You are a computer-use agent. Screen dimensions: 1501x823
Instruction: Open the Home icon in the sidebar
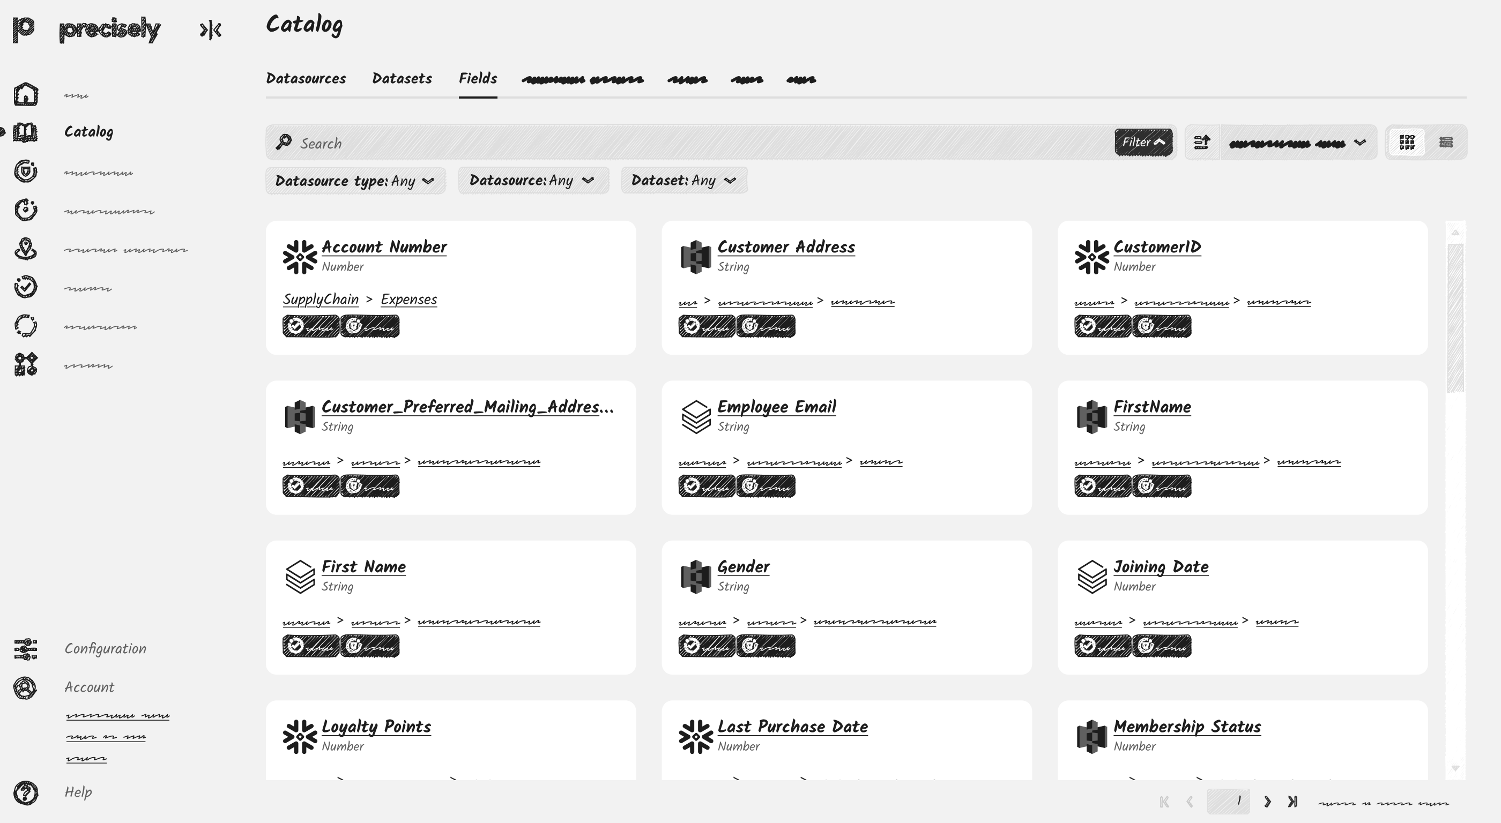(x=26, y=94)
